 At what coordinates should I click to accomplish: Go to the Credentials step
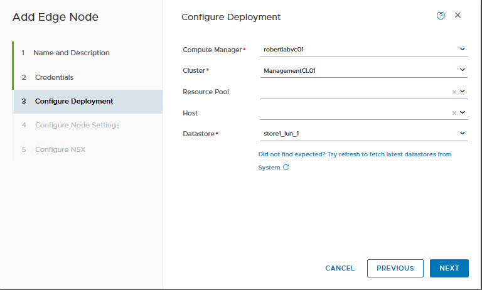pos(54,77)
